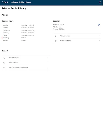Tap the house icon beside Visit Website
The image size is (103, 135).
(4, 62)
